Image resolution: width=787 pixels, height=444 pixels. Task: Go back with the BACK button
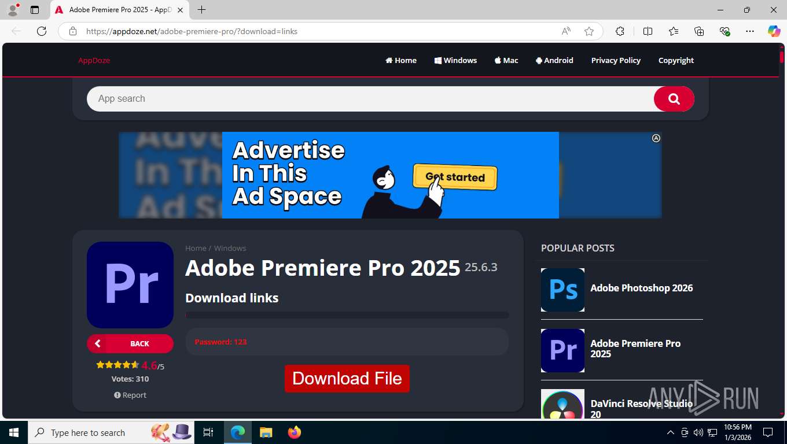coord(130,343)
